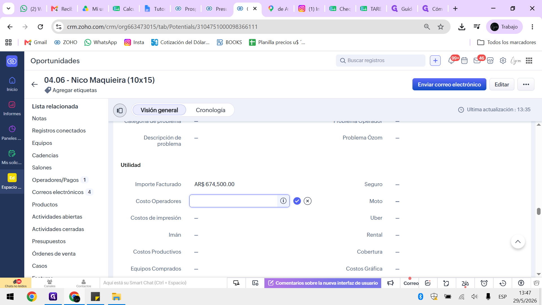Open Registros conectados in the related list
The width and height of the screenshot is (542, 305).
click(x=59, y=130)
